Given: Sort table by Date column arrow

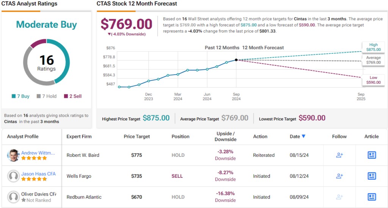Looking at the screenshot, I should click(x=303, y=136).
